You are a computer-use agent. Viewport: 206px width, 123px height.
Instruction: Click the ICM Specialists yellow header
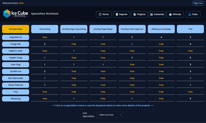point(15,29)
